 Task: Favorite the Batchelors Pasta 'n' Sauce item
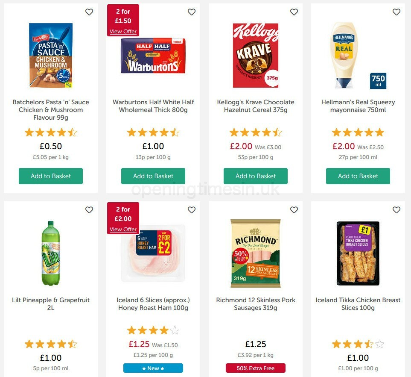(x=89, y=12)
